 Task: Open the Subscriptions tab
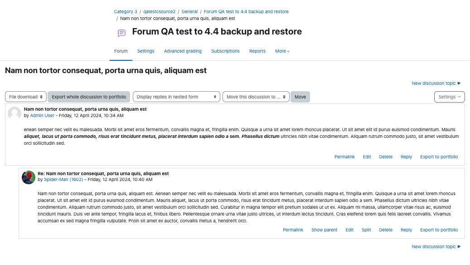tap(225, 51)
